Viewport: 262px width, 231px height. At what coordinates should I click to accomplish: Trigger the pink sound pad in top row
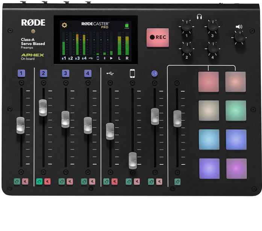(236, 82)
